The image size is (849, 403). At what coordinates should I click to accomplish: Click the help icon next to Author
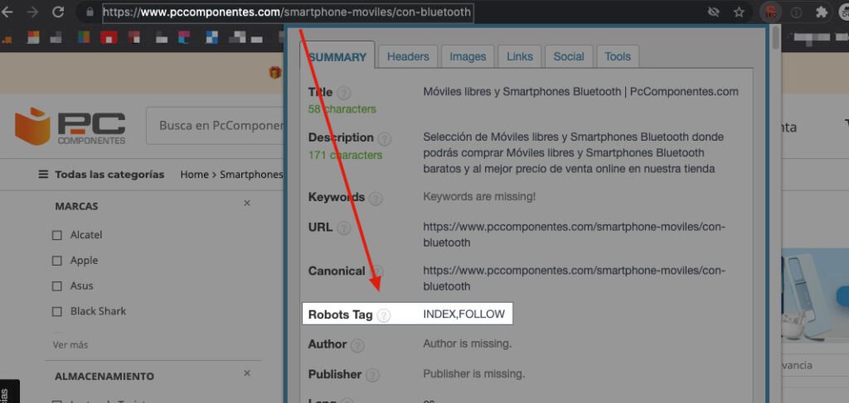click(357, 345)
